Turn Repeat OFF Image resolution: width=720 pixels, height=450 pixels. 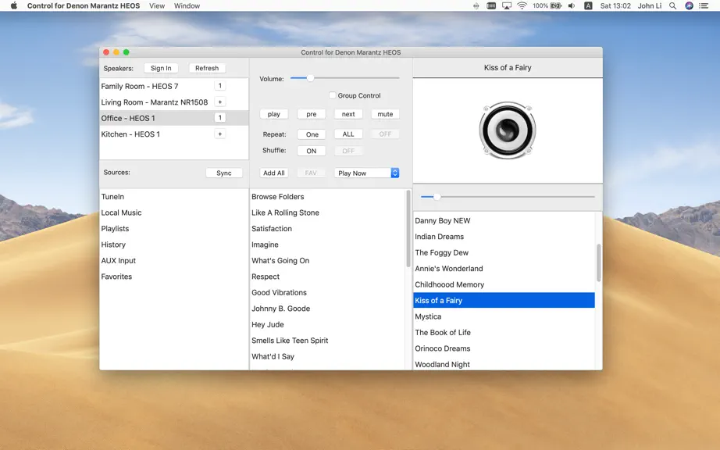point(385,134)
